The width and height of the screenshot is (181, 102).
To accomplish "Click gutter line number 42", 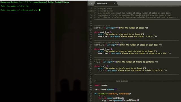I will click(90, 94).
